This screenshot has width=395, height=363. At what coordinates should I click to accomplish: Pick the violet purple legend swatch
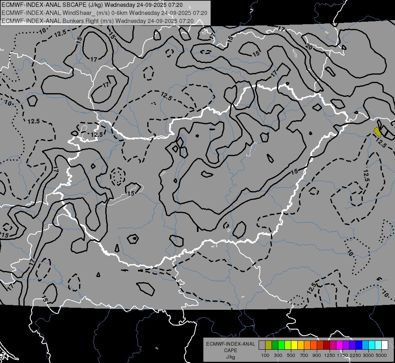coord(346,345)
